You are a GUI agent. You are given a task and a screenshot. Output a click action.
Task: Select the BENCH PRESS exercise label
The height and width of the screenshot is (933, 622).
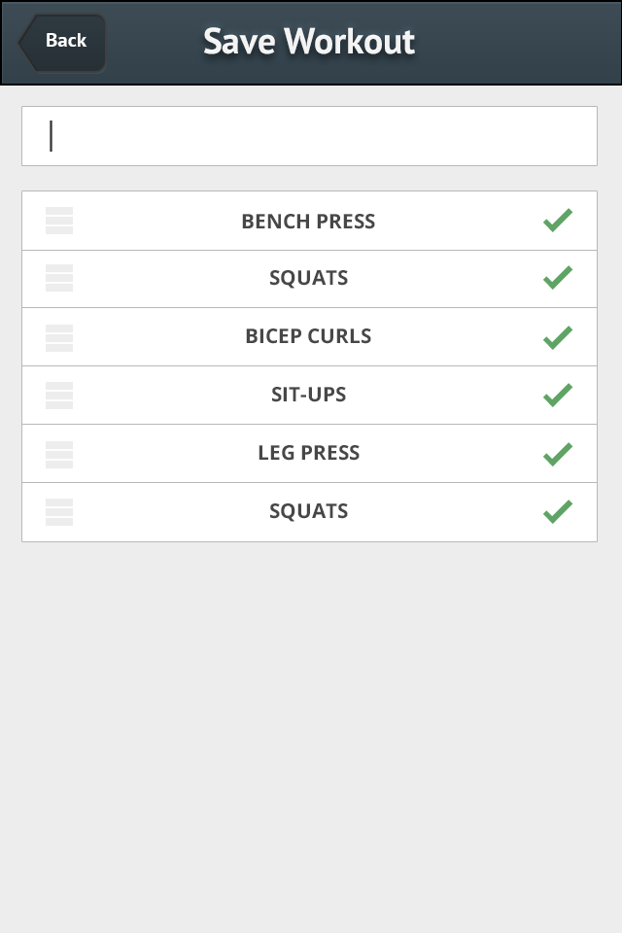point(308,222)
